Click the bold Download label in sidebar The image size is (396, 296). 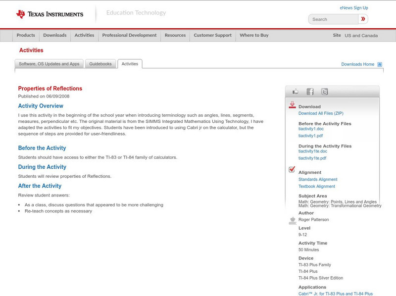(x=310, y=107)
